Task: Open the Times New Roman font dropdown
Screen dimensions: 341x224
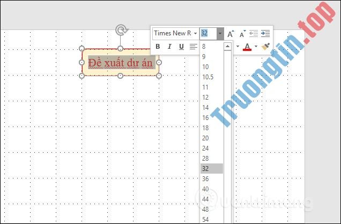Action: [195, 33]
